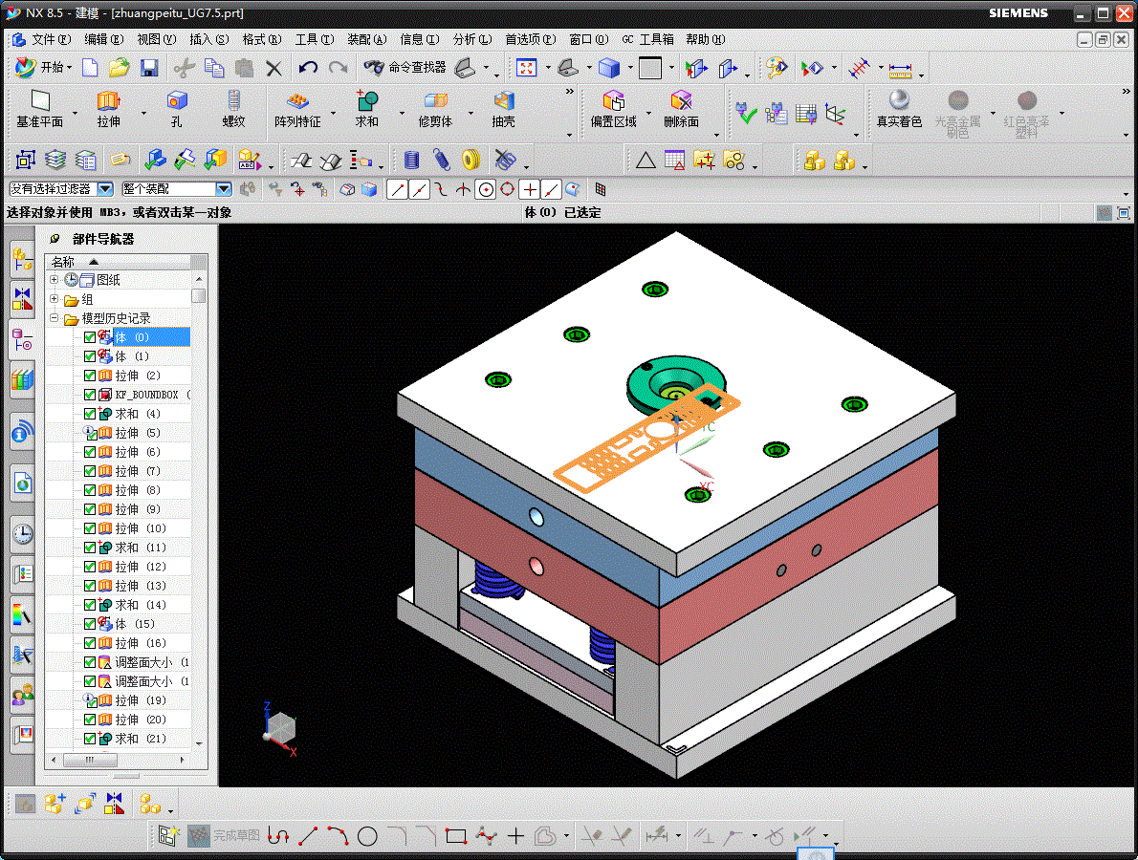1138x860 pixels.
Task: Click the 名称 column header in navigator
Action: [63, 262]
